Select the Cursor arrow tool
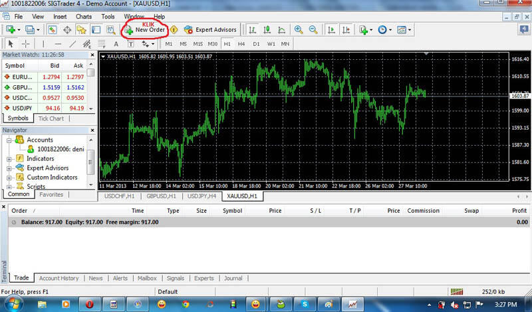 point(11,44)
